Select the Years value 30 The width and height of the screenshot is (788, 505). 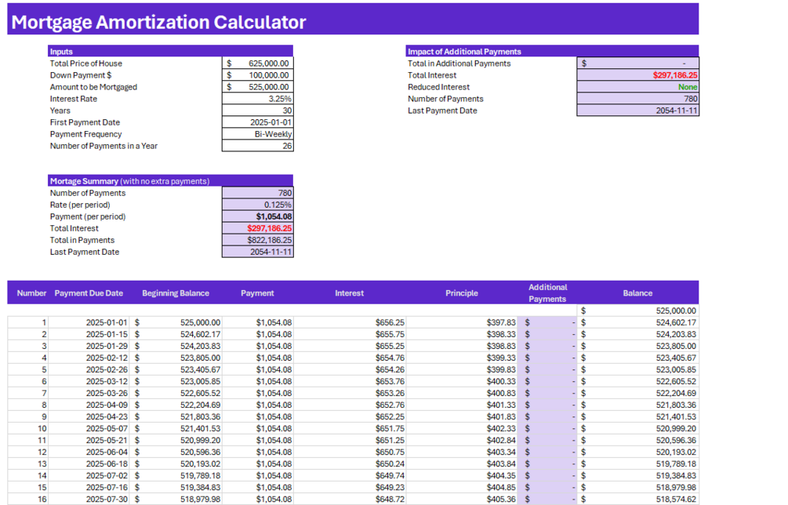coord(258,111)
